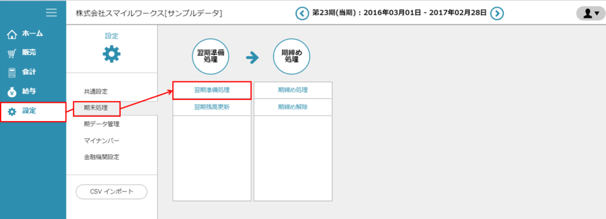Open ホーム menu label
Viewport: 606px width, 219px height.
32,34
